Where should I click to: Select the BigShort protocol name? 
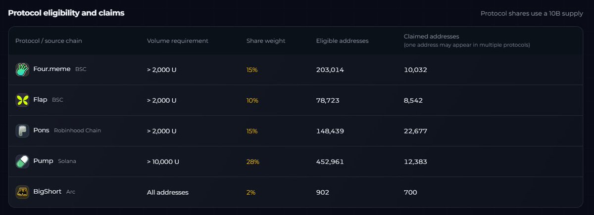pos(48,192)
